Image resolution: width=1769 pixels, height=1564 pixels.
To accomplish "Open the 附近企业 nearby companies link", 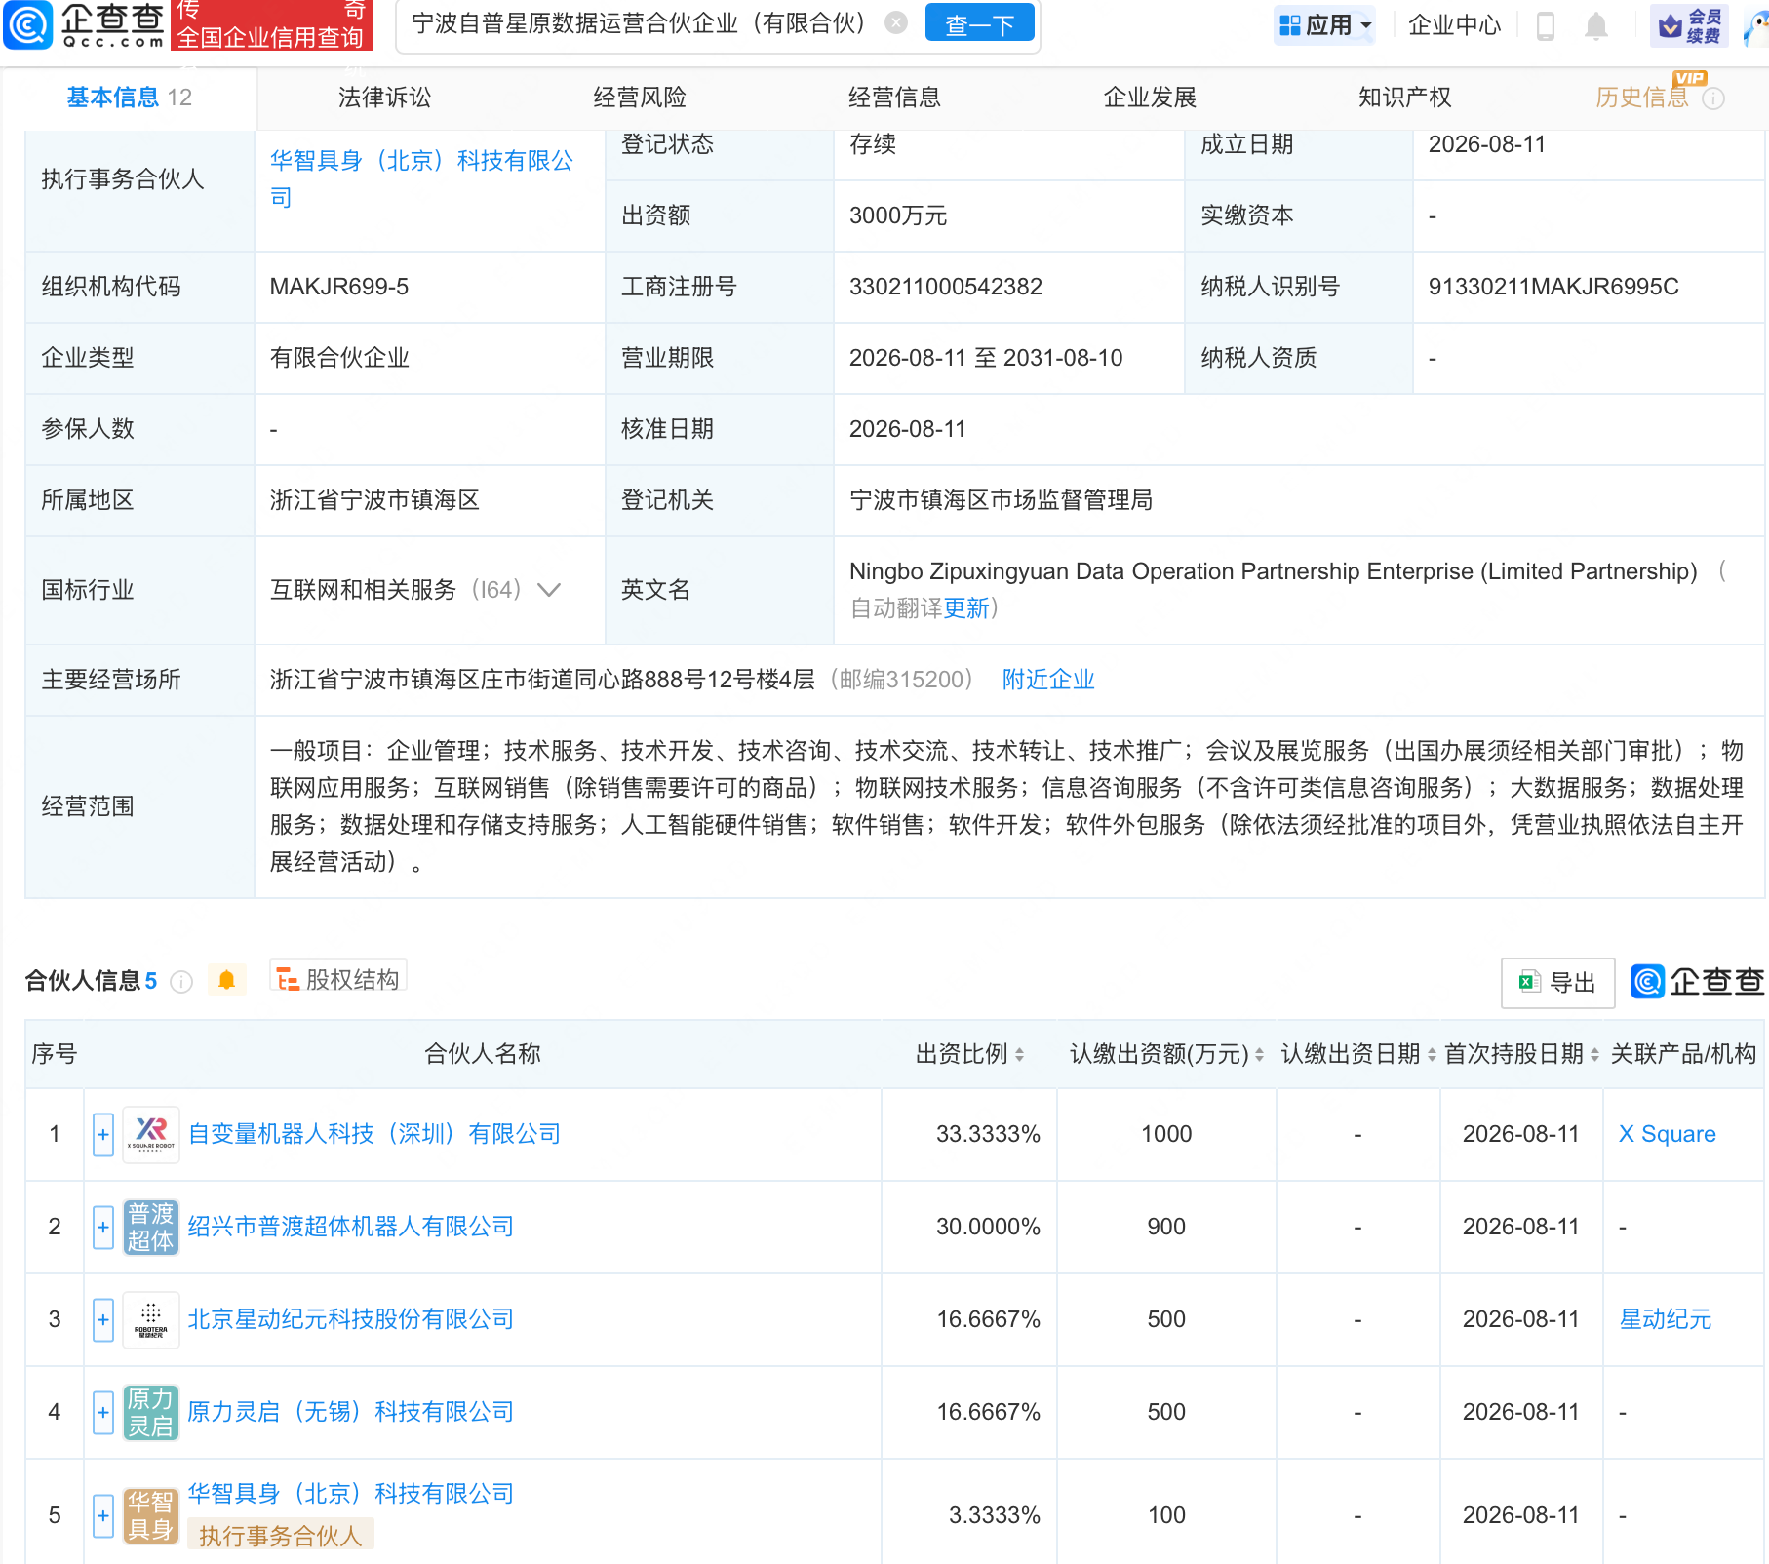I will click(x=1048, y=680).
